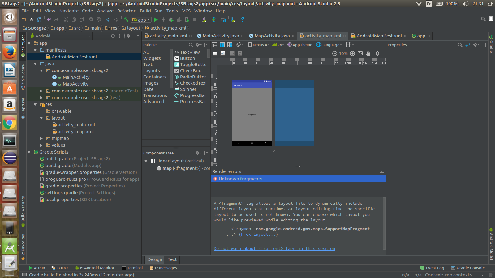Click the Collapse All icon in Project panel

click(120, 36)
